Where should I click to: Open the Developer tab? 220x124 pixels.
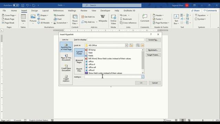point(105,11)
